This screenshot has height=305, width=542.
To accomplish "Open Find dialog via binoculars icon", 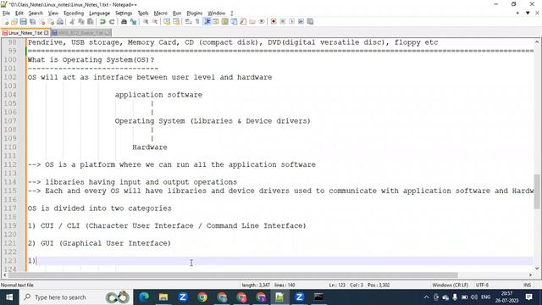I will pos(124,22).
